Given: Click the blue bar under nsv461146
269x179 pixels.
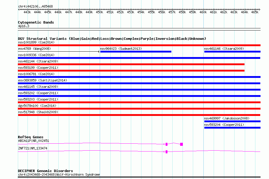Looking at the screenshot, I should point(232,52).
